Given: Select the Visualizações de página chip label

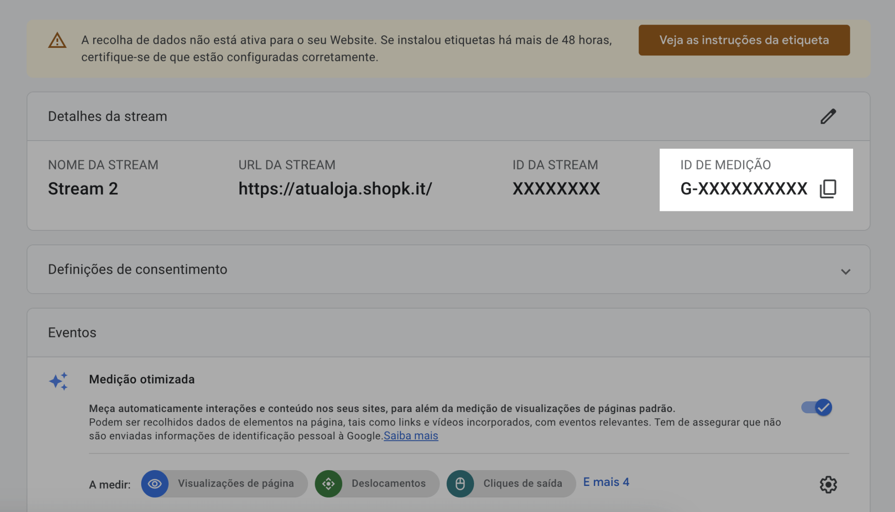Looking at the screenshot, I should (x=236, y=484).
